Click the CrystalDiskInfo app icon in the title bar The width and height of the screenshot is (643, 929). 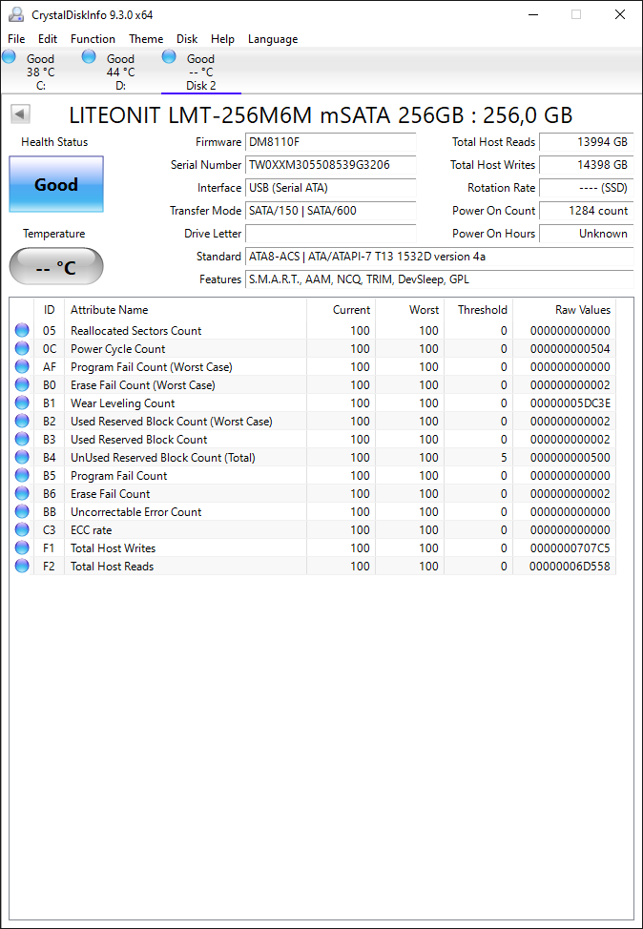click(x=16, y=14)
